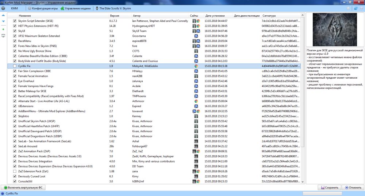
Task: Disable the RaceMenu mod checkbox
Action: click(x=15, y=41)
